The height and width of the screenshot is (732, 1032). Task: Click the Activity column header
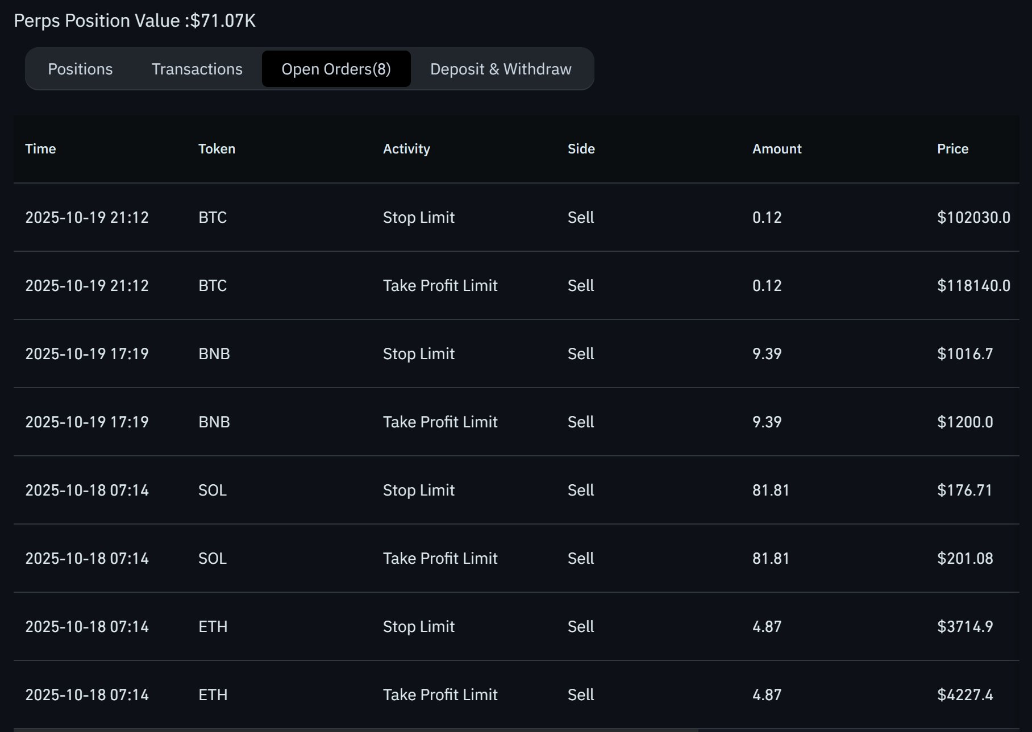coord(406,149)
